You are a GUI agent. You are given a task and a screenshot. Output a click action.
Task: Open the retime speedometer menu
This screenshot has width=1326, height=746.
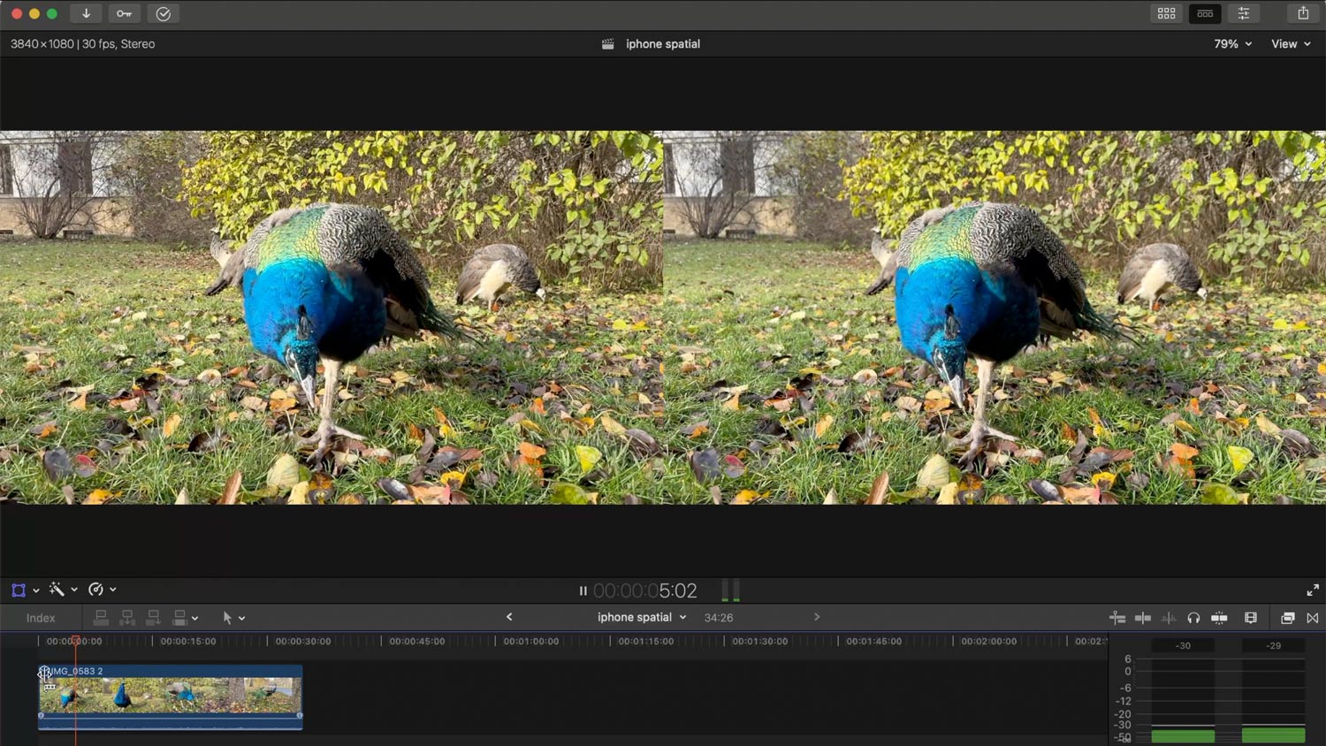[102, 590]
